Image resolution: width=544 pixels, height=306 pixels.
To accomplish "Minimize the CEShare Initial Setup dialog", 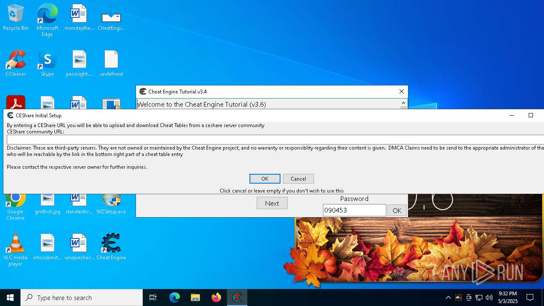I will [x=512, y=115].
